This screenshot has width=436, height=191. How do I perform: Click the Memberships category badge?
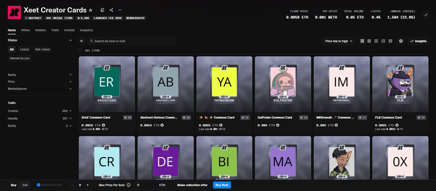[x=136, y=18]
